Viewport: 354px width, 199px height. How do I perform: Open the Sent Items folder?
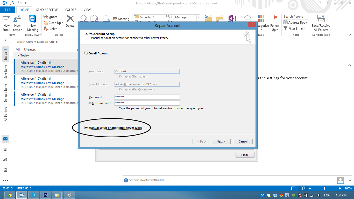point(6,72)
